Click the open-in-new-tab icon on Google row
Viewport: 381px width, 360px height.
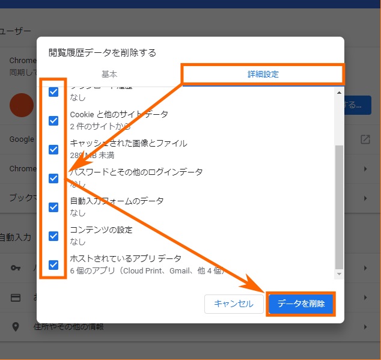click(365, 139)
